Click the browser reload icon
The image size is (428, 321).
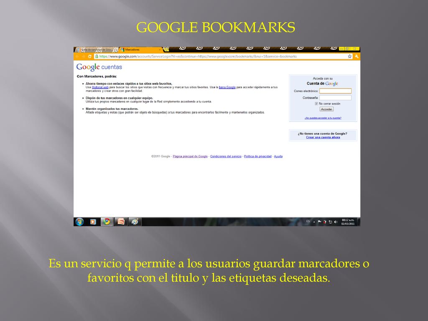coord(89,56)
